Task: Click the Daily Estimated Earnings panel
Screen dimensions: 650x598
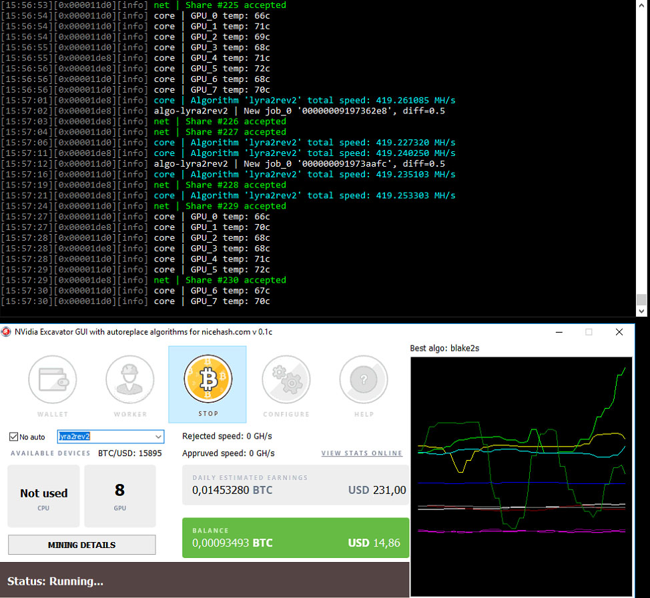Action: click(296, 485)
